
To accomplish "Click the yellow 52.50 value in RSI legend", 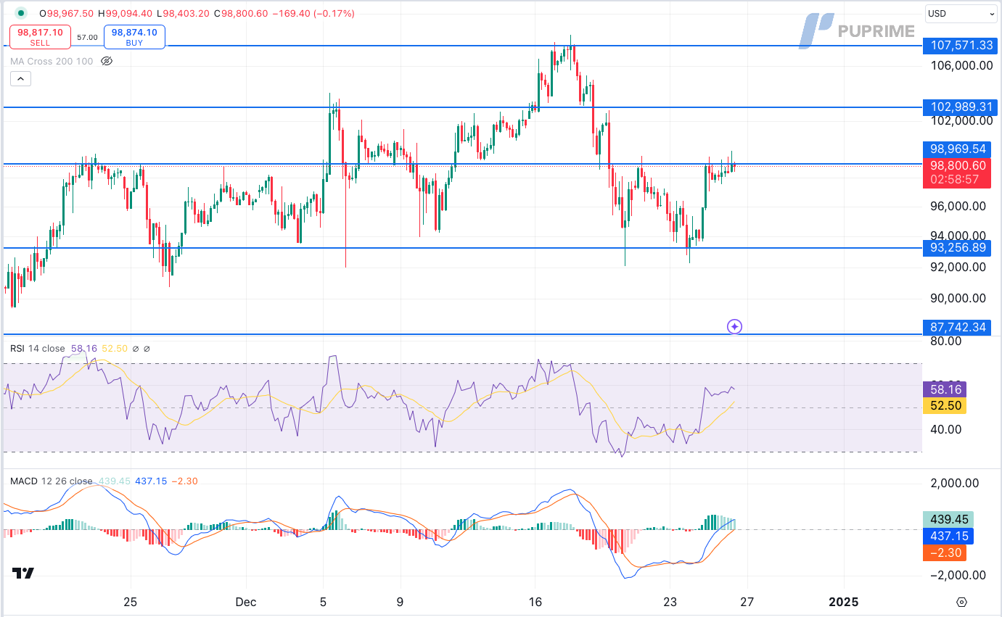I will coord(115,349).
